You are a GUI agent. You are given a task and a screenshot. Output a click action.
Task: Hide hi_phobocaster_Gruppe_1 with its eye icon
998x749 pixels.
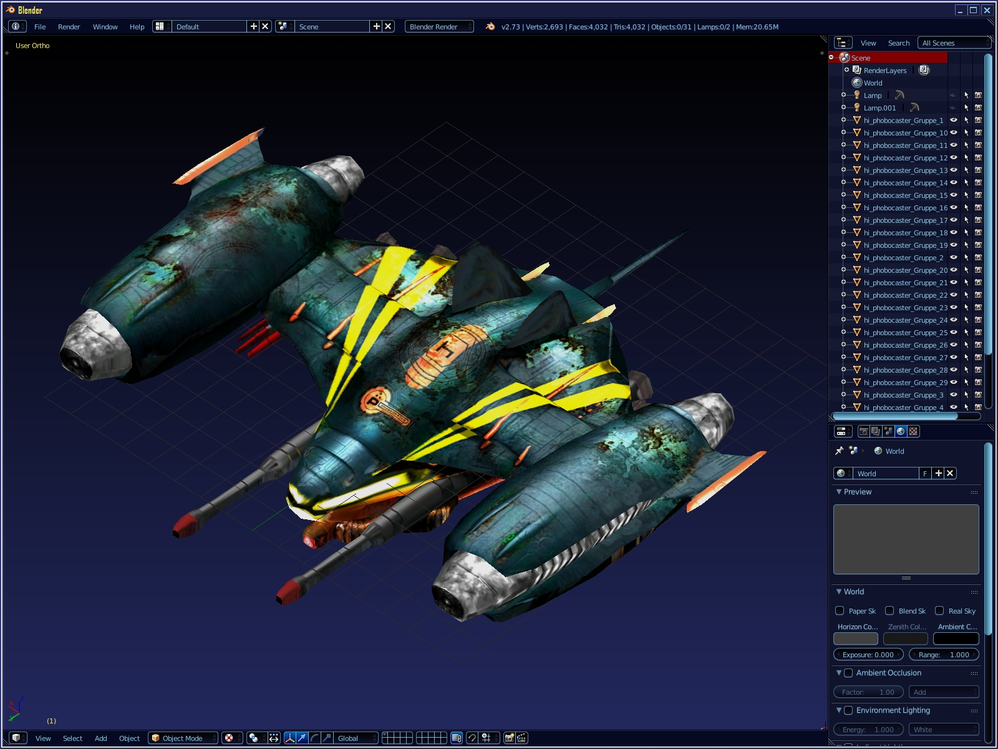(x=954, y=120)
